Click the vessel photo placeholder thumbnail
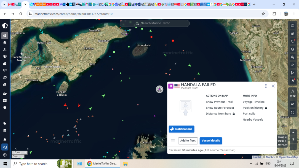 [x=185, y=108]
